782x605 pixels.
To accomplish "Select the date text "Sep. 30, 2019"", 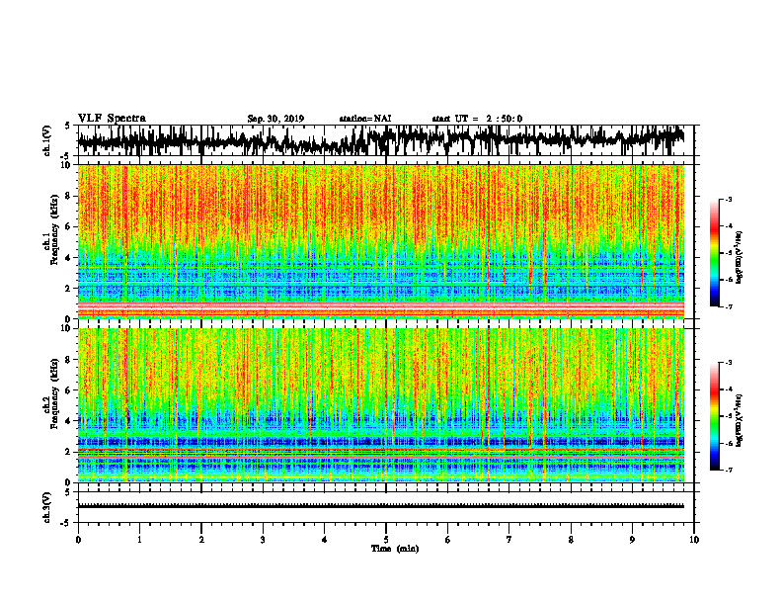I will coord(275,119).
